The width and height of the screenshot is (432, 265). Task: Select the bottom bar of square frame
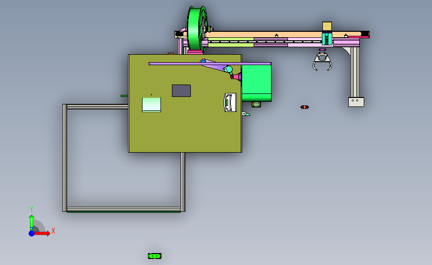[124, 210]
